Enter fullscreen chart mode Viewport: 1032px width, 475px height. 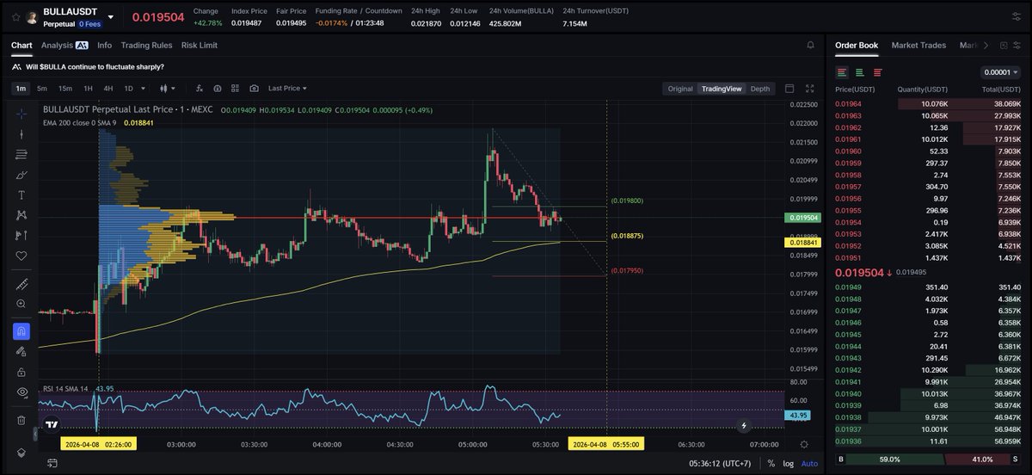click(x=809, y=89)
